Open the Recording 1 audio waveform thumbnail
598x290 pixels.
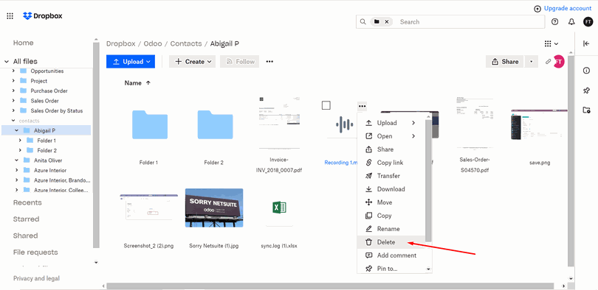coord(344,124)
